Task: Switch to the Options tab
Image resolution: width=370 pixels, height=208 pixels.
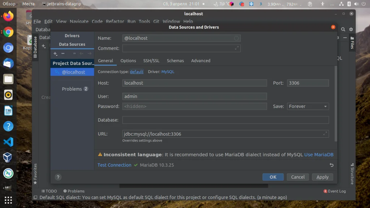Action: coord(128,61)
